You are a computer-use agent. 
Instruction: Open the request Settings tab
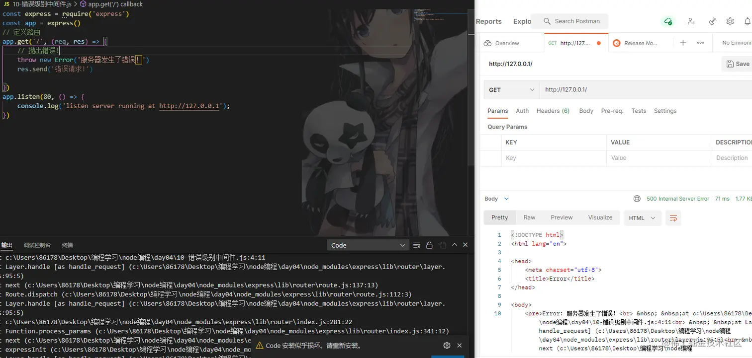[x=665, y=111]
